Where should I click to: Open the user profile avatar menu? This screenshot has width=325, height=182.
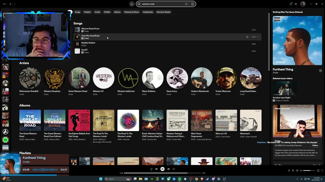303,4
